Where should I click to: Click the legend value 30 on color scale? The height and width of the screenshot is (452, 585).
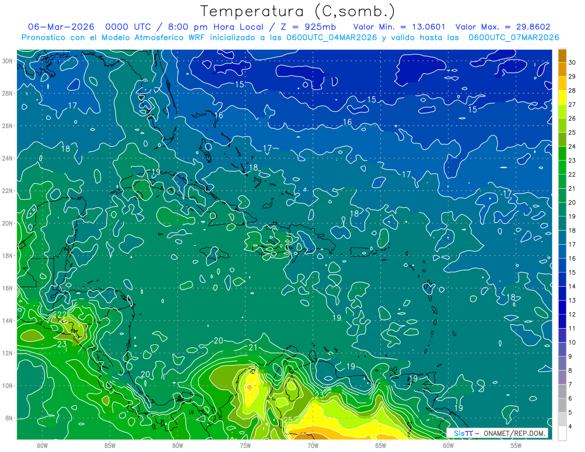572,62
